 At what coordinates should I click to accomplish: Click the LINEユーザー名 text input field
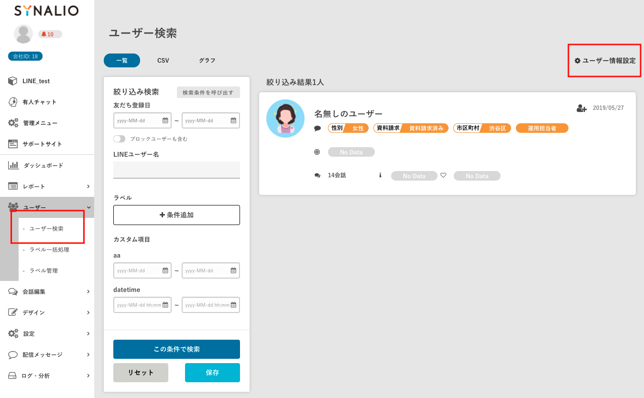176,170
